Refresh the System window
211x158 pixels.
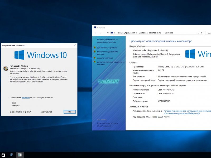point(202,33)
